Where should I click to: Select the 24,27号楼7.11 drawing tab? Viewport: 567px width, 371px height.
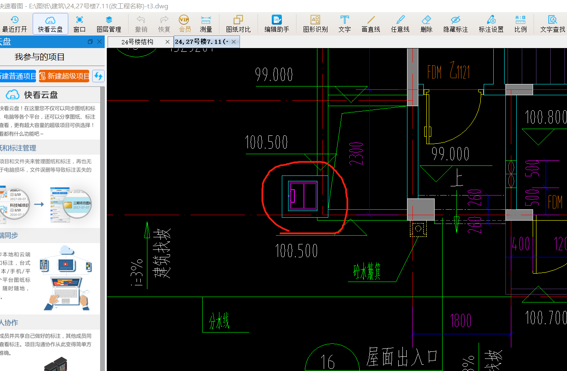[x=201, y=42]
